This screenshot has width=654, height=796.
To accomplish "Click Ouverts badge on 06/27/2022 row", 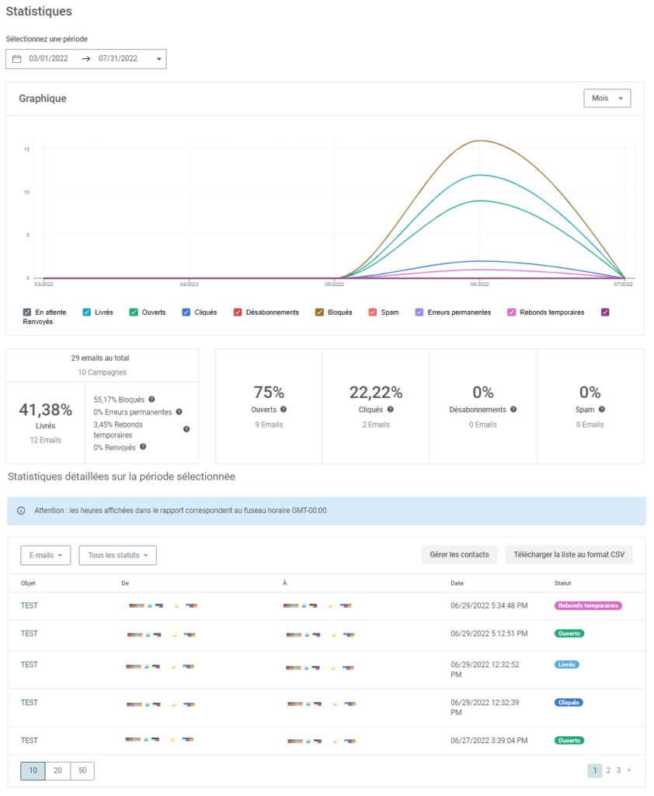I will pos(569,741).
